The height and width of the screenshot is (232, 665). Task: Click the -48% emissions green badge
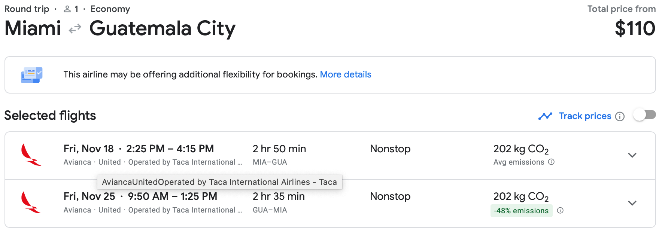coord(521,211)
